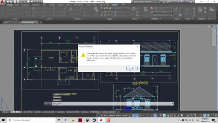Screen dimensions: 218x123
Task: Click the Annotation Monitor plus icon
Action: point(188,115)
